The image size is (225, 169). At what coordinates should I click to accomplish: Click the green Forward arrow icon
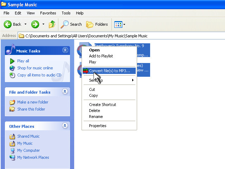(35, 24)
